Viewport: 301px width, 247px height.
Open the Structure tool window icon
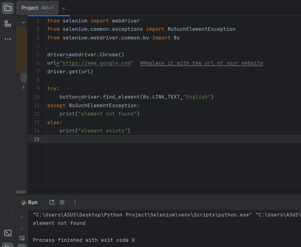8,24
